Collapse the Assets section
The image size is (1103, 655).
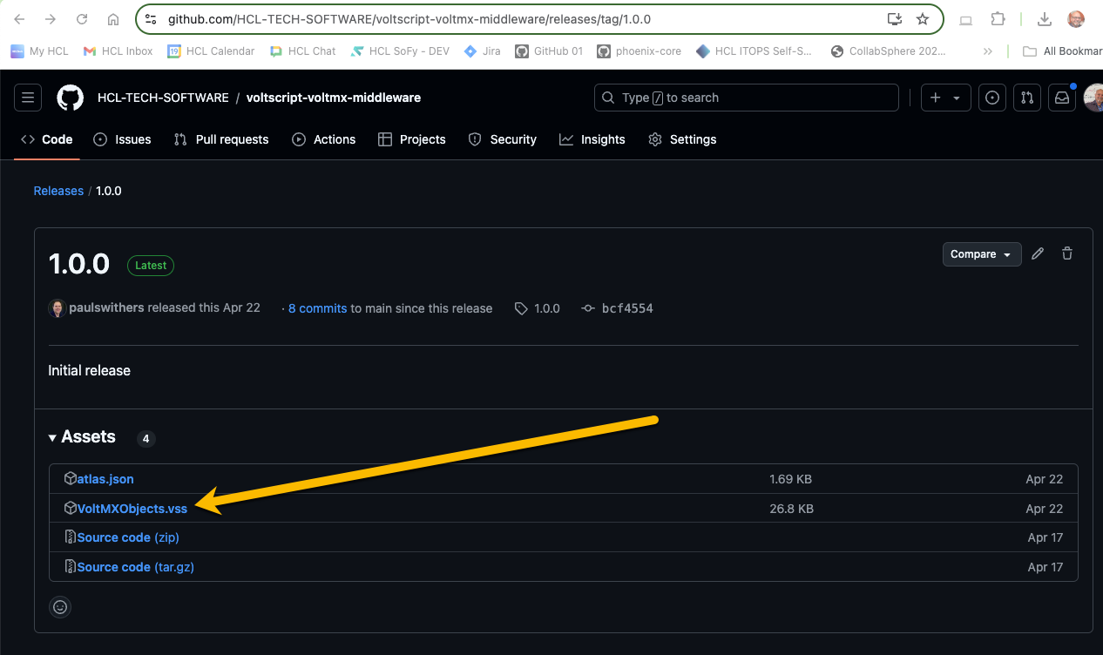click(82, 437)
